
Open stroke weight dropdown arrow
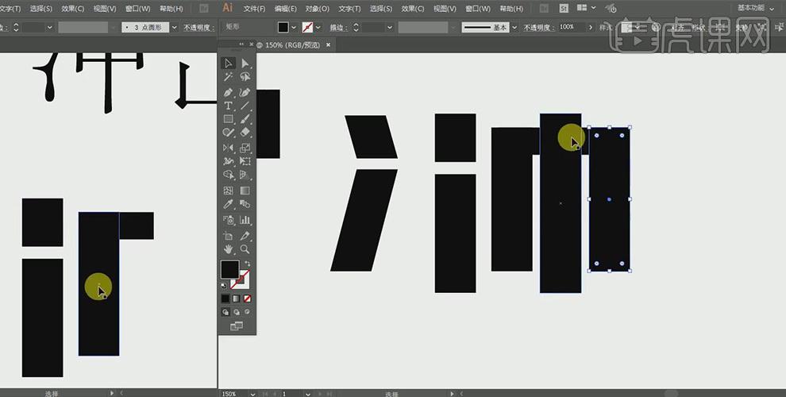[390, 28]
